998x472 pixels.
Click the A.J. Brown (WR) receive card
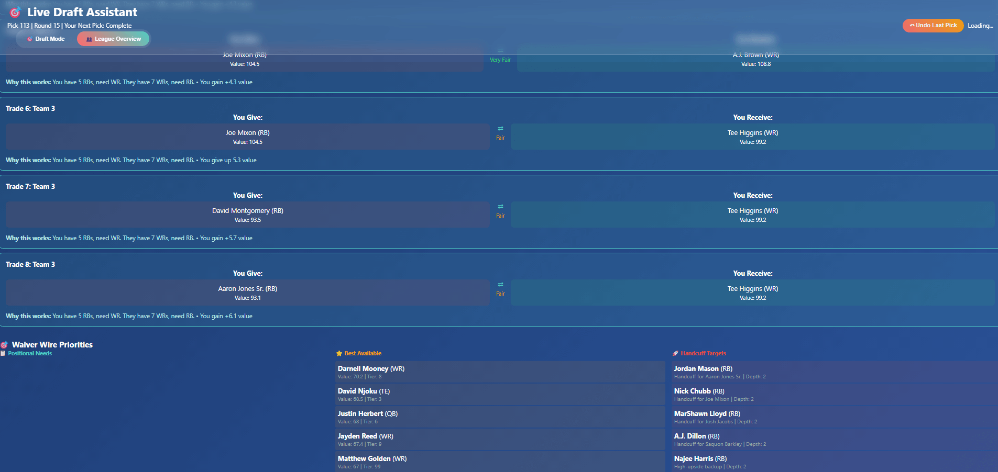(755, 59)
